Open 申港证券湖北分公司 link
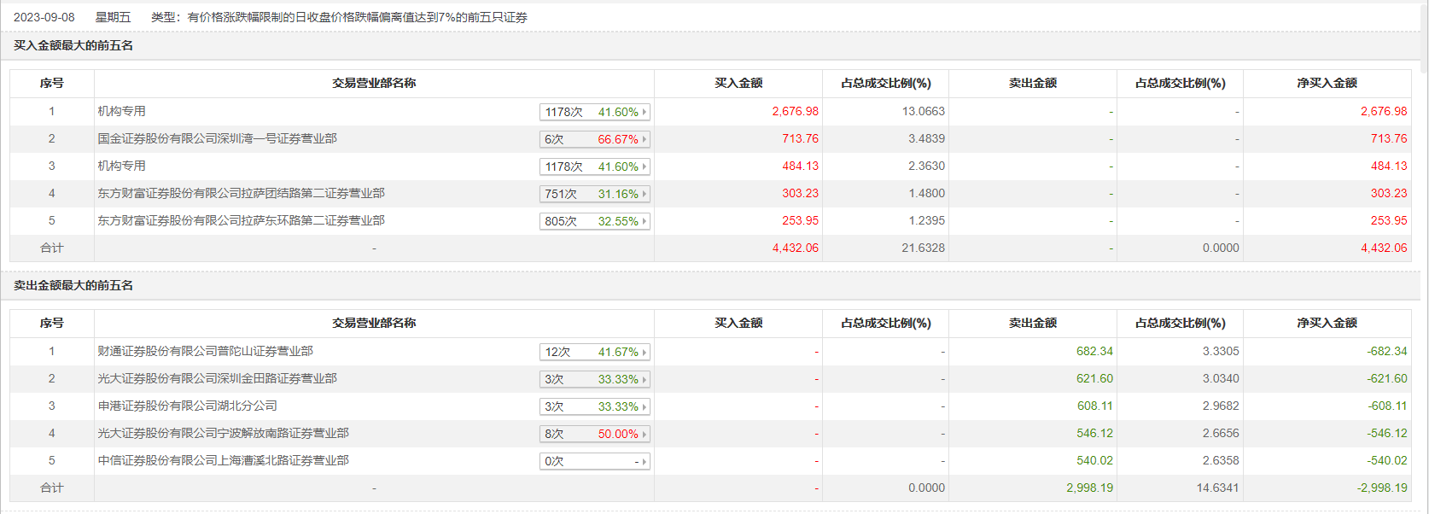Image resolution: width=1429 pixels, height=514 pixels. click(x=187, y=406)
